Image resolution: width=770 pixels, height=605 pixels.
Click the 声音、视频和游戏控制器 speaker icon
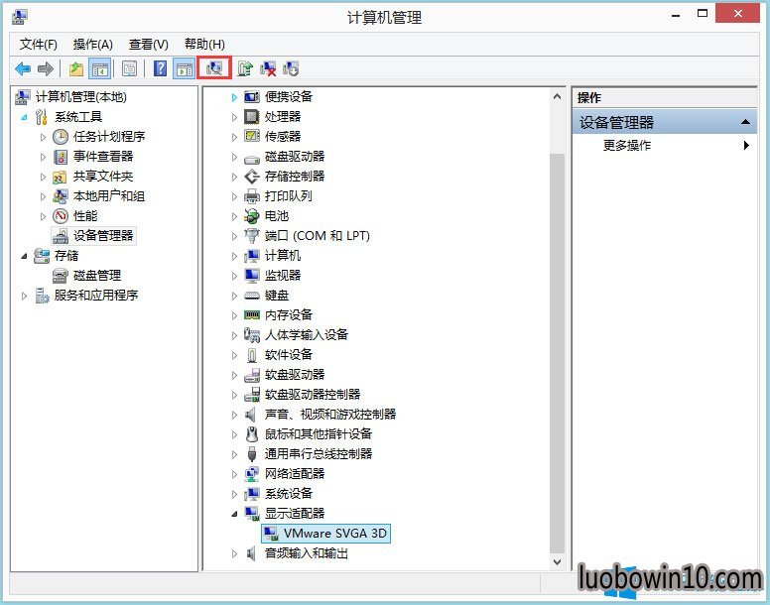coord(251,415)
